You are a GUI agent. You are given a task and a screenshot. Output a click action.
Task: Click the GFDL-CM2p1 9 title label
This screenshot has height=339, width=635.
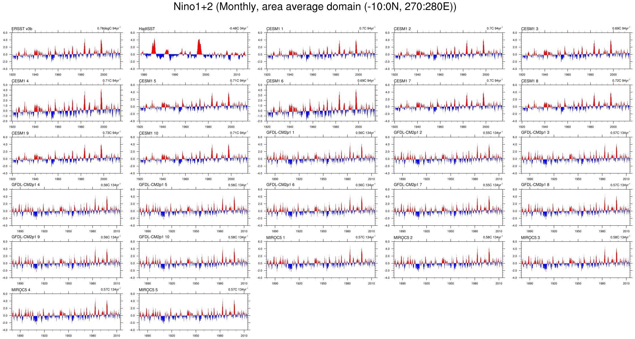click(x=25, y=237)
